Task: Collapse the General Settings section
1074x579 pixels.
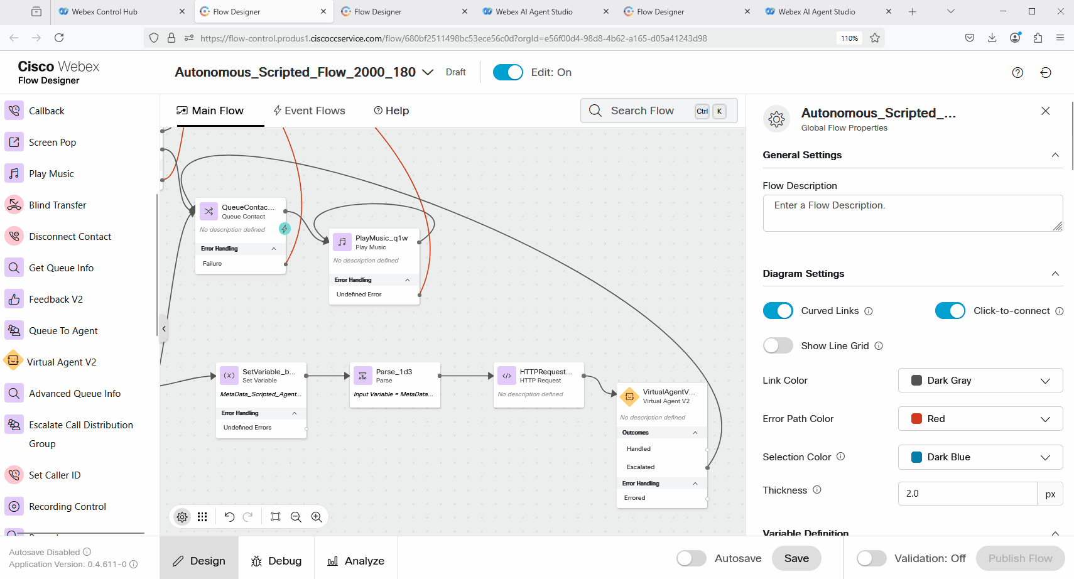Action: [1055, 155]
